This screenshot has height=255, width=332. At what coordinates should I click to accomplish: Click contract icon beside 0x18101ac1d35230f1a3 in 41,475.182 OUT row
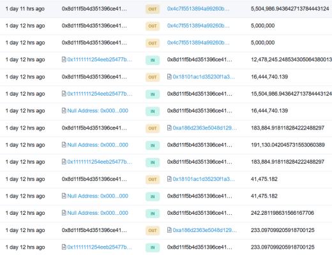click(x=169, y=179)
